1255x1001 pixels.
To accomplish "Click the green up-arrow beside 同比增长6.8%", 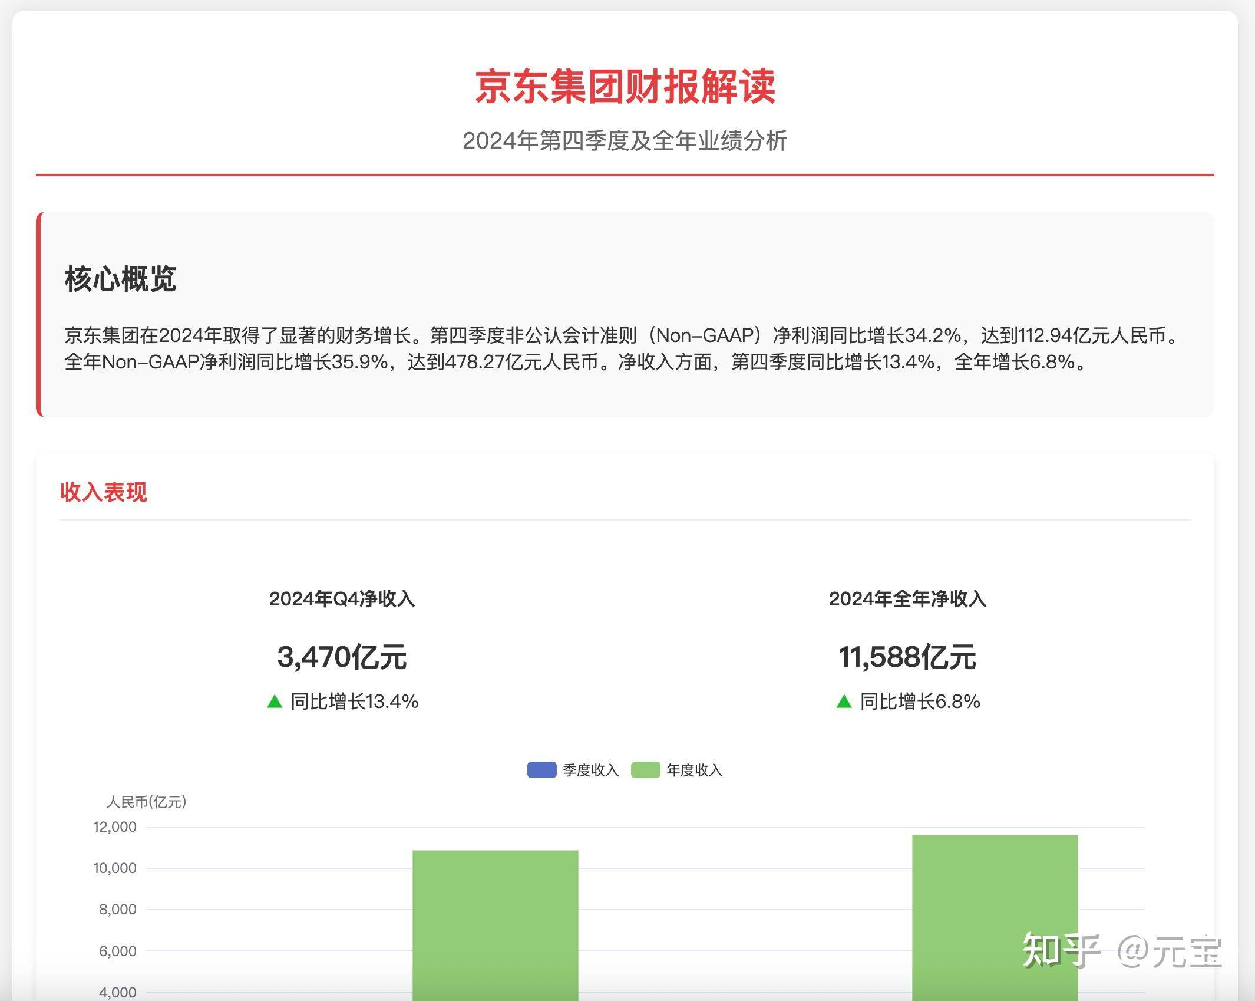I will [844, 702].
